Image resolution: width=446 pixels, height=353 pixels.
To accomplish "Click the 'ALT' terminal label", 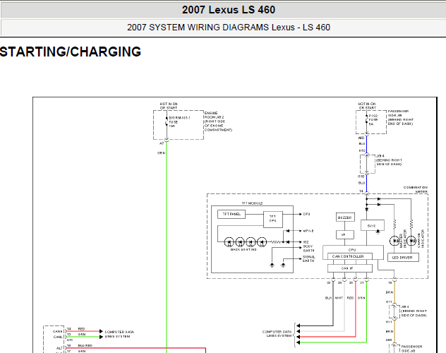I will click(59, 348).
